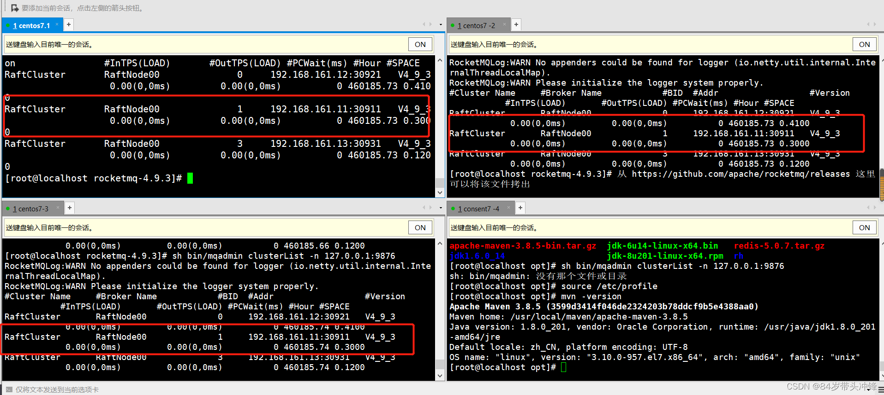884x395 pixels.
Task: Click 192.168.161.13:30931 address in centos7.1 pane
Action: (x=326, y=144)
